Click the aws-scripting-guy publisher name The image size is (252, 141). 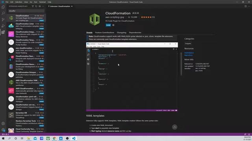pos(115,17)
